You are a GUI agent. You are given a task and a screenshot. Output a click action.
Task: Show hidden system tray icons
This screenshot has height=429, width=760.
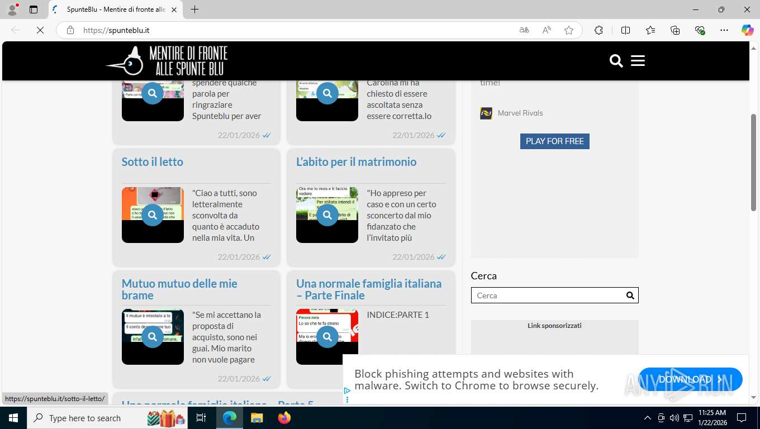click(648, 418)
